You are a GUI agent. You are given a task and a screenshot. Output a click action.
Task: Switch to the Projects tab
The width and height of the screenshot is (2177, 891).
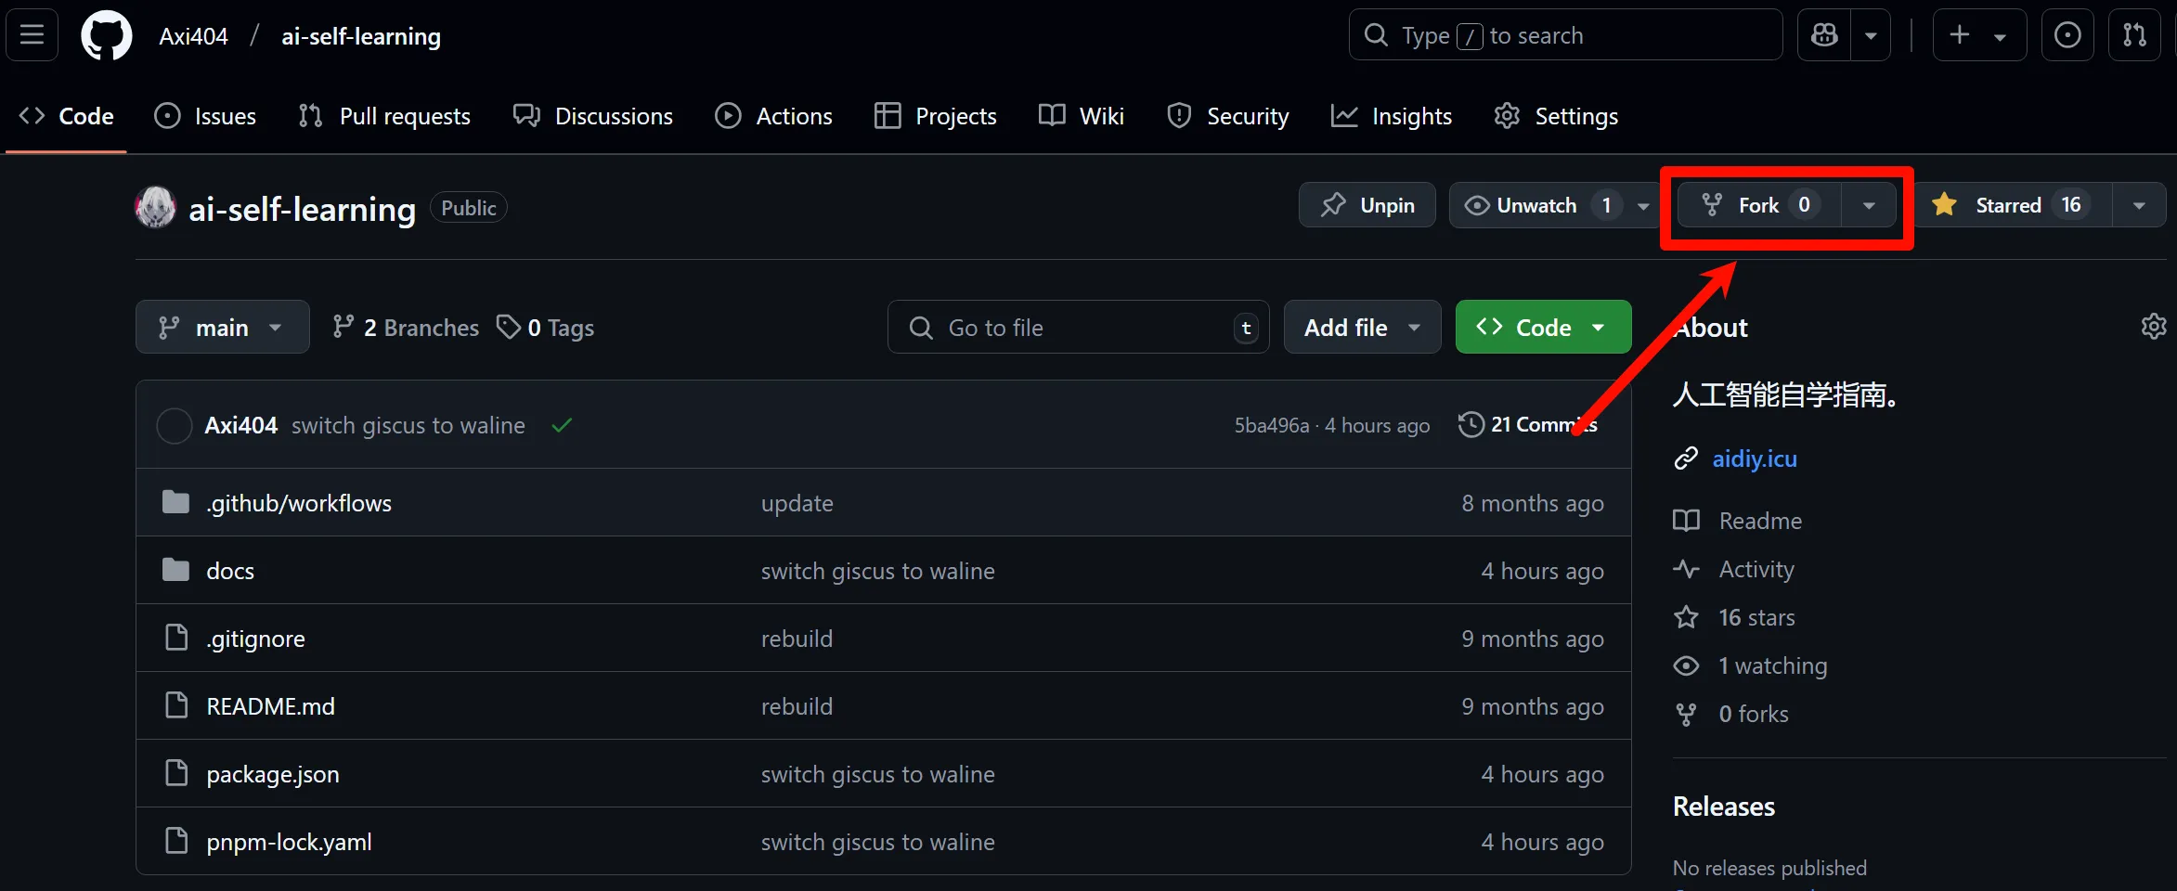(x=936, y=116)
